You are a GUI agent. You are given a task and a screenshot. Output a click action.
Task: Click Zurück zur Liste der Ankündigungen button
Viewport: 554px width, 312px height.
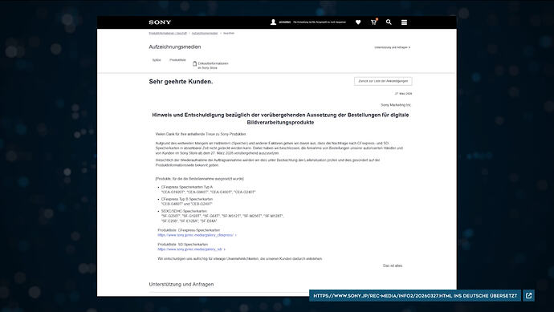(383, 81)
